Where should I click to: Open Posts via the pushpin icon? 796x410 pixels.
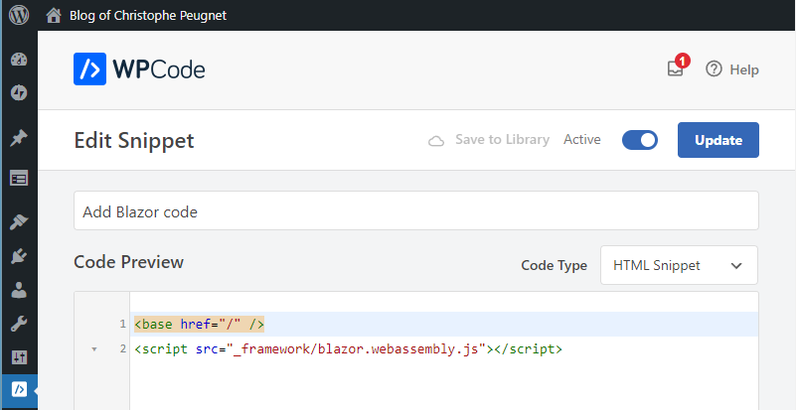point(19,138)
